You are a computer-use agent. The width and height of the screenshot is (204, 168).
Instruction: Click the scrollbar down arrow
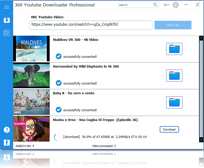pos(201,140)
